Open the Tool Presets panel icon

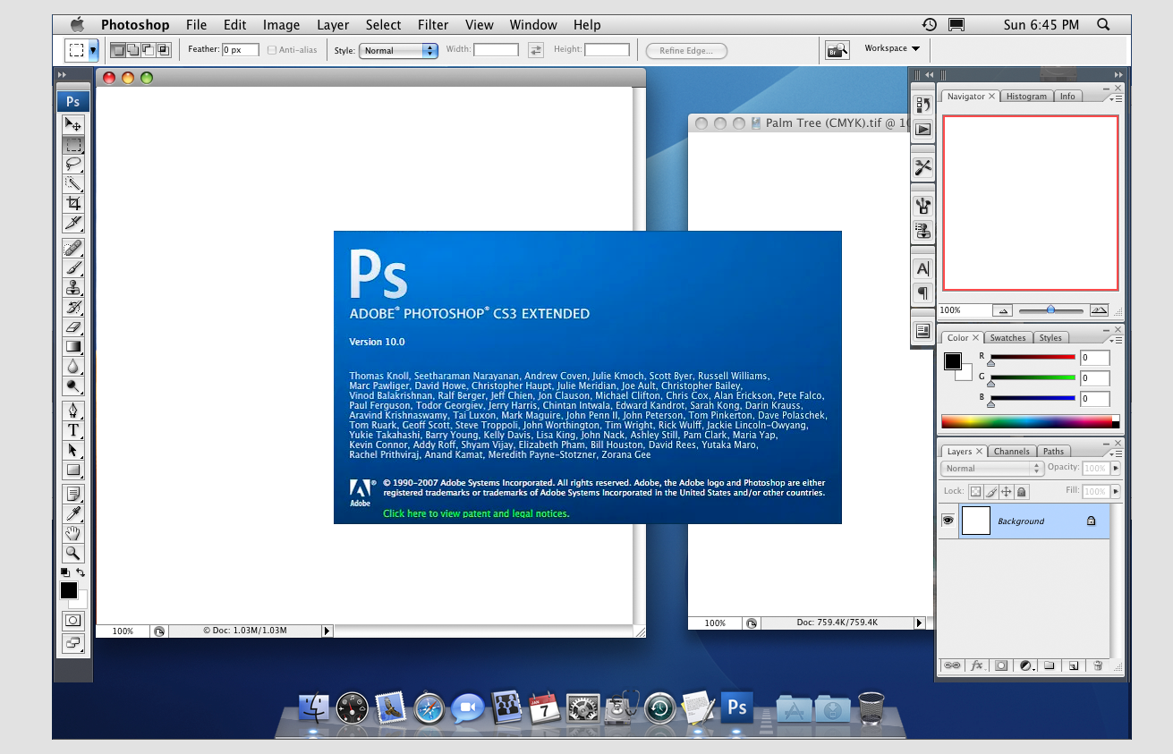(922, 167)
